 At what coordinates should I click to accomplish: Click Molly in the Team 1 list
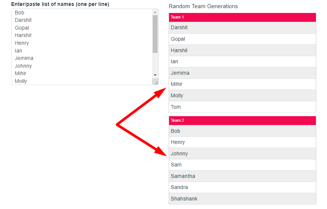[x=242, y=95]
